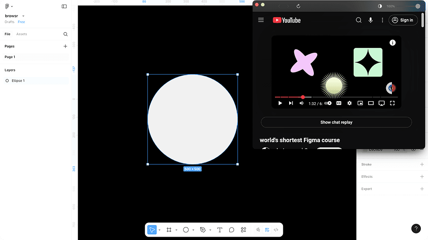Click the YouTube Sign in button
Viewport: 428px width, 240px height.
[x=403, y=20]
